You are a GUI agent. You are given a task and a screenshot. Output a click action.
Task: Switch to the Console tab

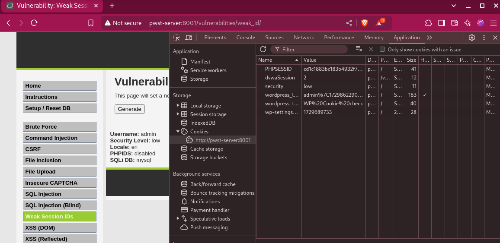pos(245,38)
